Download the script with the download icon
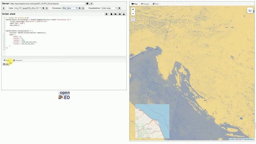The image size is (256, 144). [x=124, y=14]
